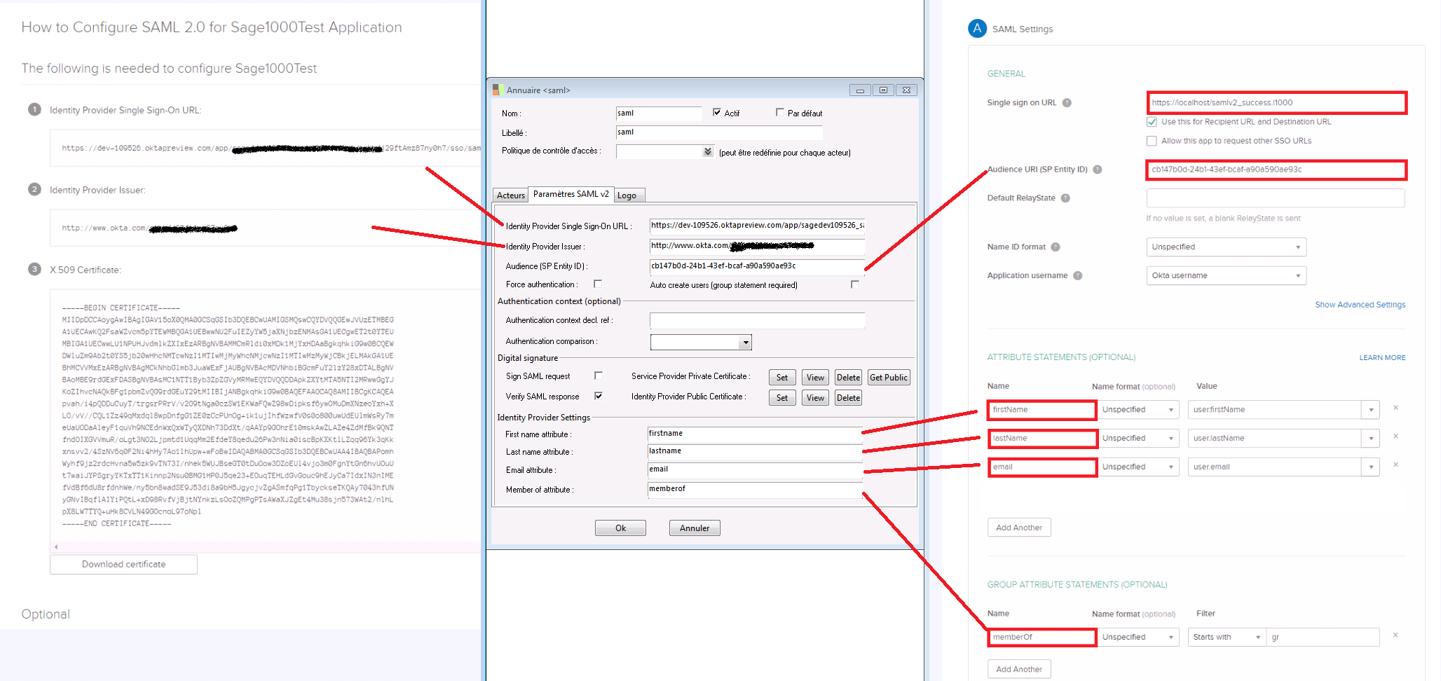Click Ok button in Annuaire dialog
1441x681 pixels.
(x=620, y=528)
